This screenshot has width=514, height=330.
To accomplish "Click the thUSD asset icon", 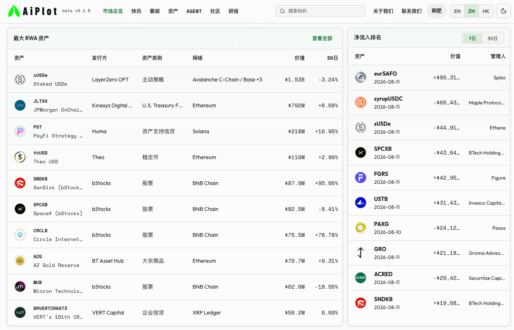I will click(20, 157).
